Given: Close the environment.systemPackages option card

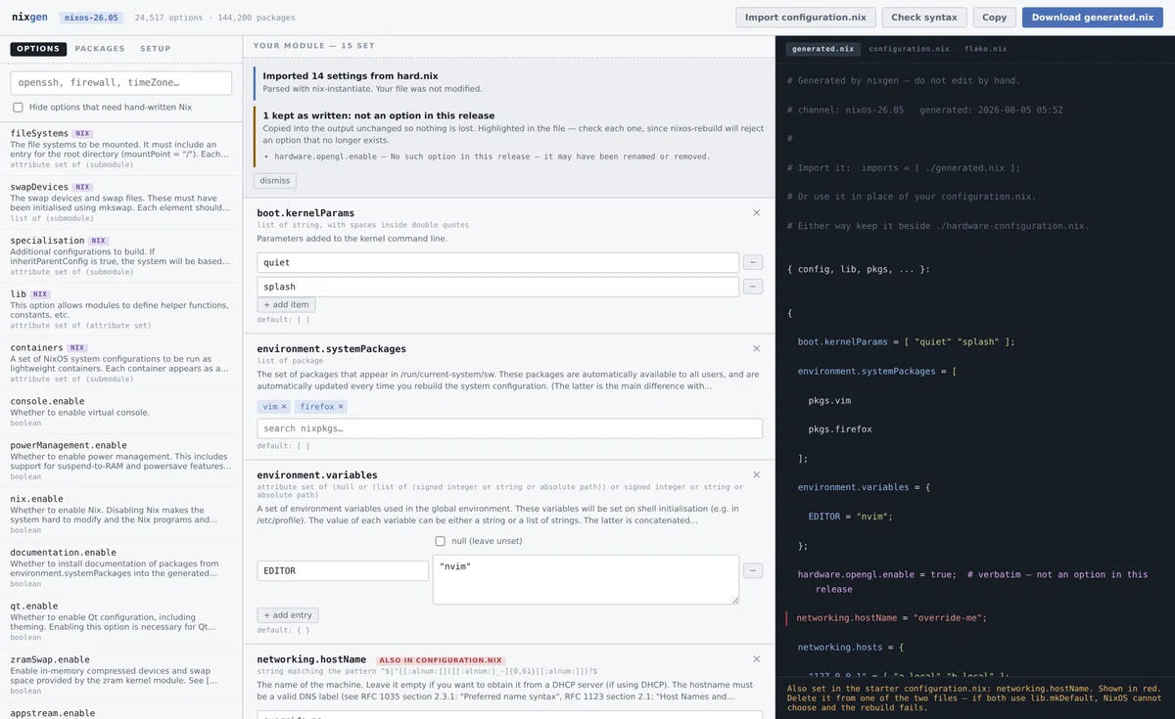Looking at the screenshot, I should coord(756,349).
